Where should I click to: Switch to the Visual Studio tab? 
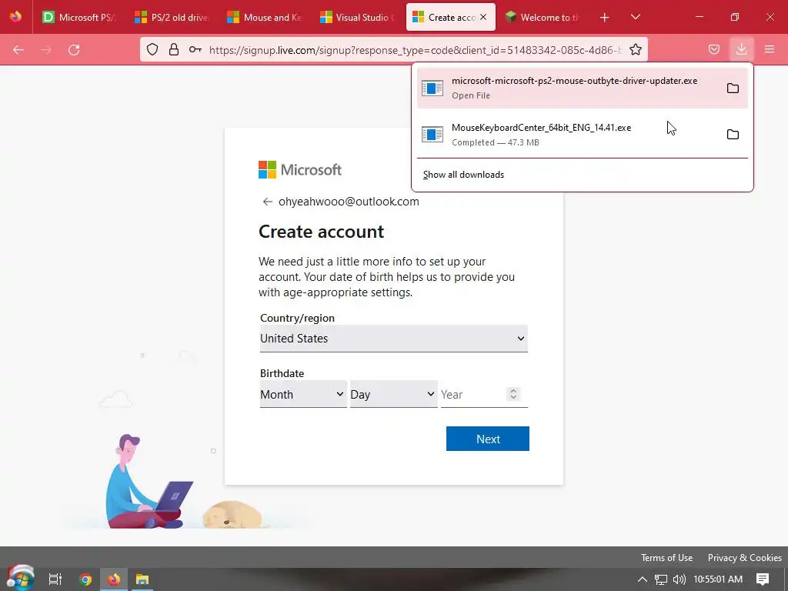point(357,17)
